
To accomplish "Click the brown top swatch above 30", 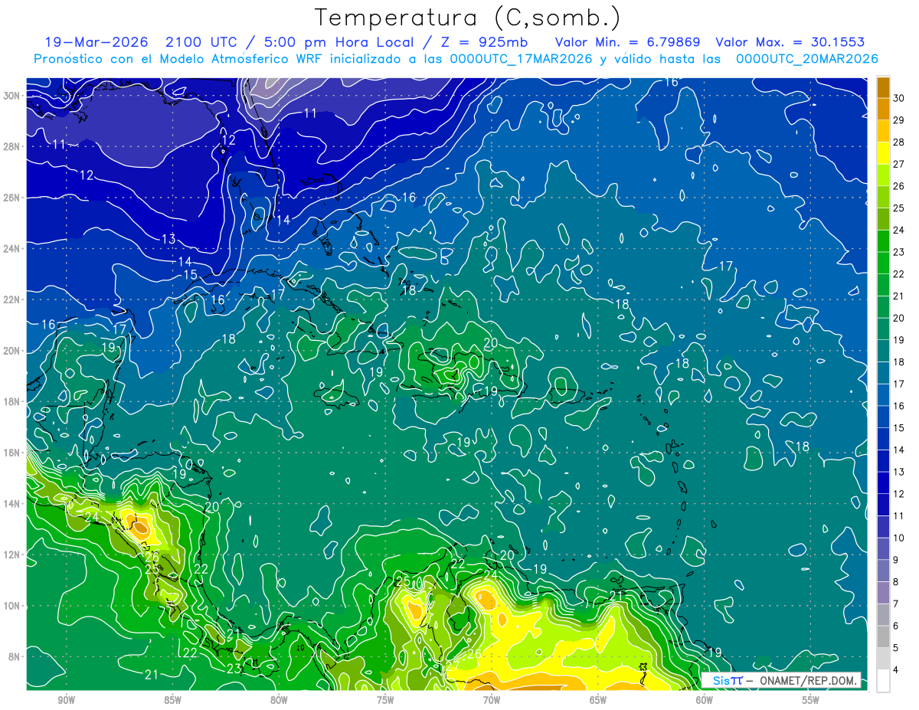I will coord(883,87).
